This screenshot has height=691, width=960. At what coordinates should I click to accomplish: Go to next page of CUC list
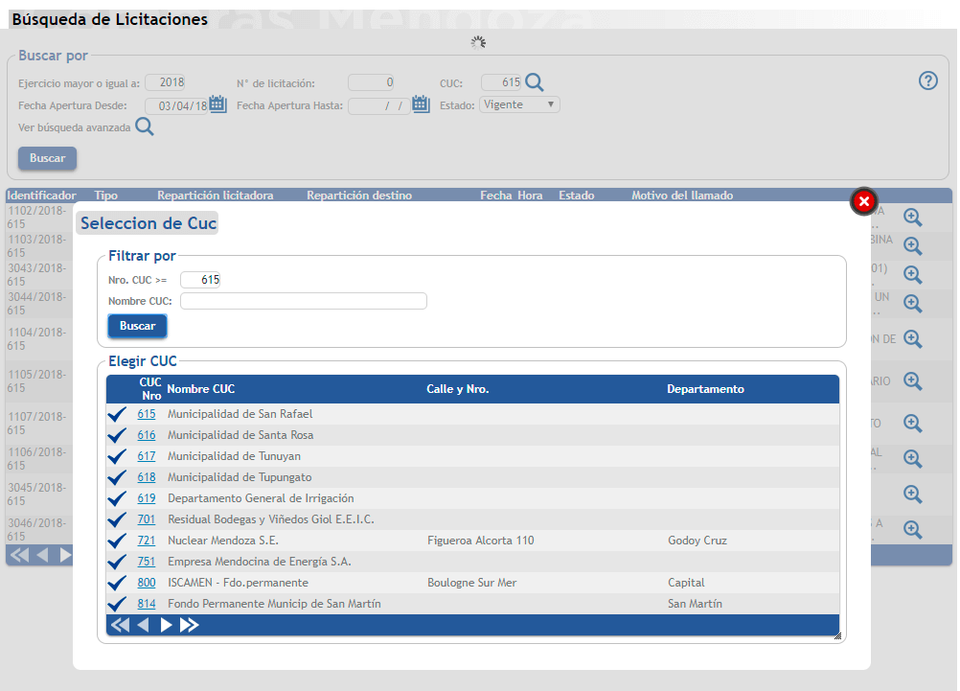[166, 625]
